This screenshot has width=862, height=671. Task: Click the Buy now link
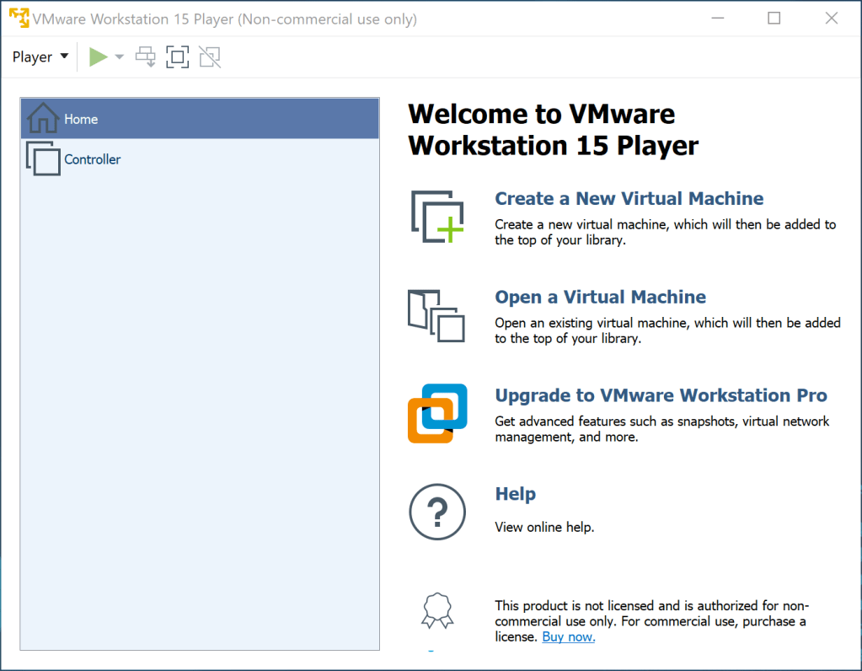[x=568, y=636]
